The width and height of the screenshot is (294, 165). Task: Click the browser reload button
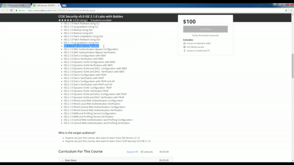[x=11, y=11]
